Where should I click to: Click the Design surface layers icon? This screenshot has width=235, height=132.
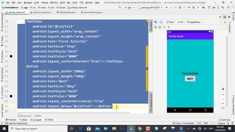(156, 22)
